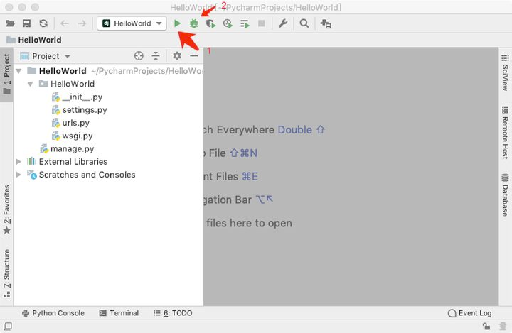Click the inspector hat status icon

[x=503, y=326]
